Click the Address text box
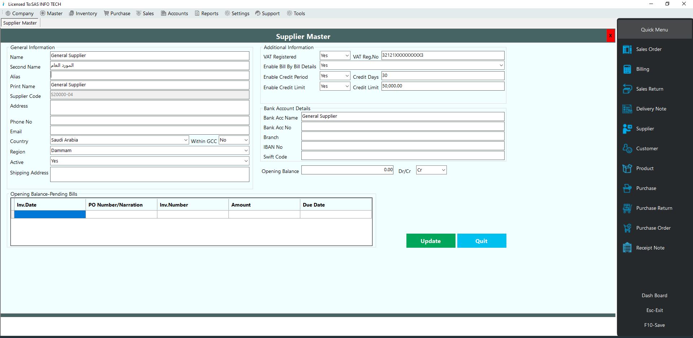 click(x=150, y=108)
